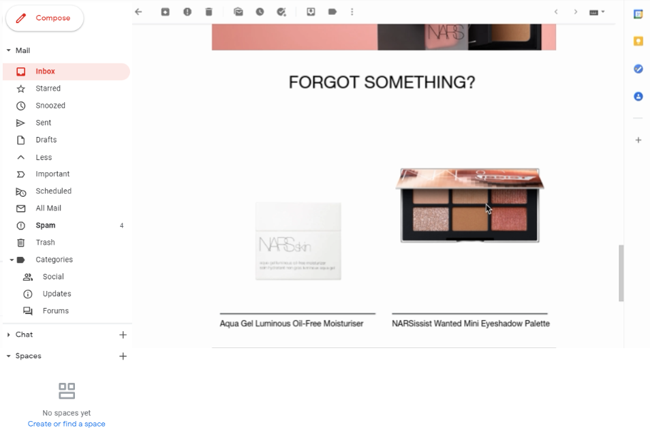Open Google Tasks side panel
The width and height of the screenshot is (650, 436).
pos(638,69)
